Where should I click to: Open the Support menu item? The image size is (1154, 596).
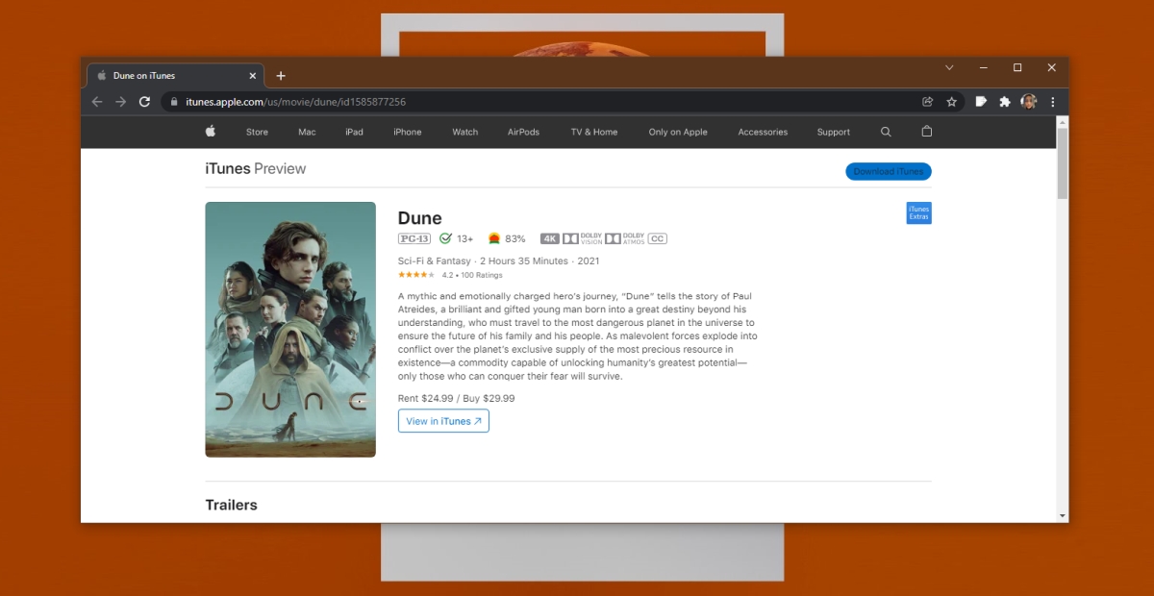coord(834,132)
